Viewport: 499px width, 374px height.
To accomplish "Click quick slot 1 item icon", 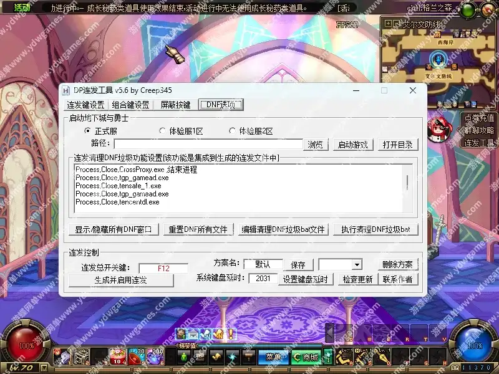I will pos(62,357).
